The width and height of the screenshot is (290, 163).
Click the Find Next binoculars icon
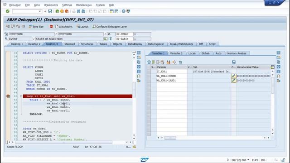tap(83, 11)
